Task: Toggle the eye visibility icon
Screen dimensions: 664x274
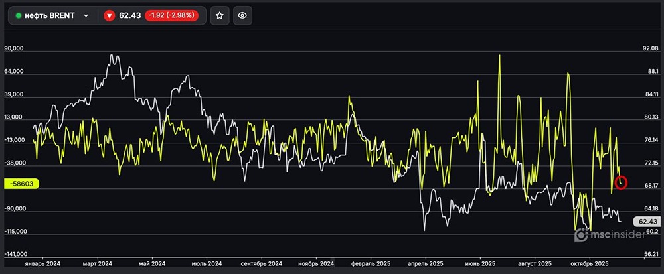Action: [242, 16]
